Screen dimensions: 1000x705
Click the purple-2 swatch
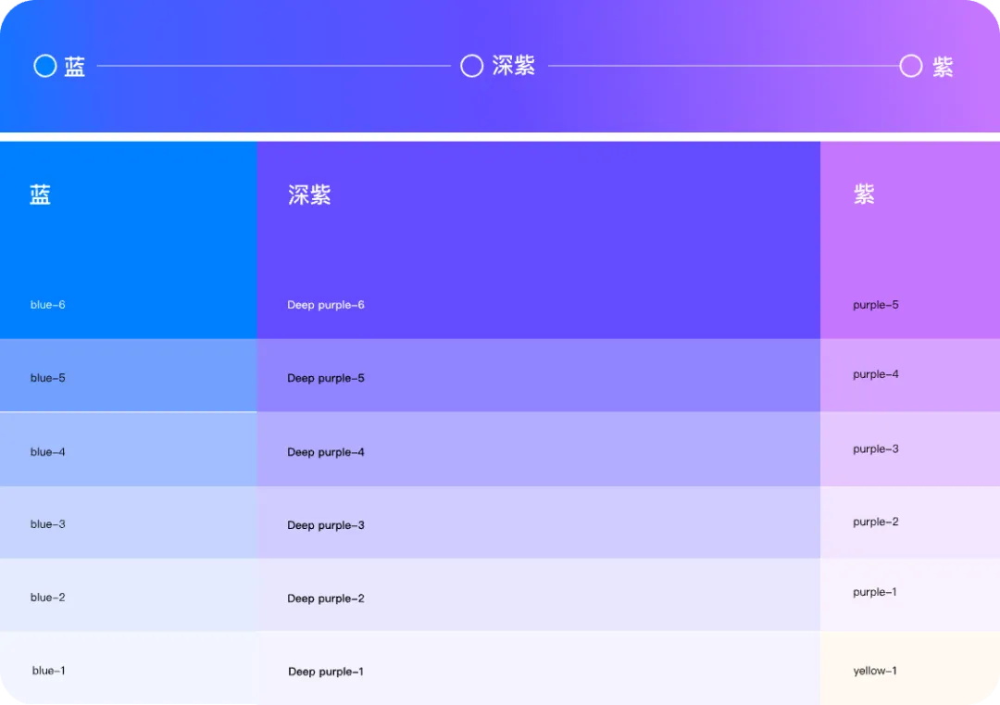(x=909, y=522)
